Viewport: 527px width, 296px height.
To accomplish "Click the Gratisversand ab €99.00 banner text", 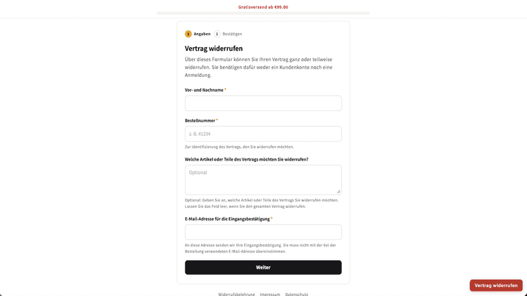I will [x=263, y=7].
